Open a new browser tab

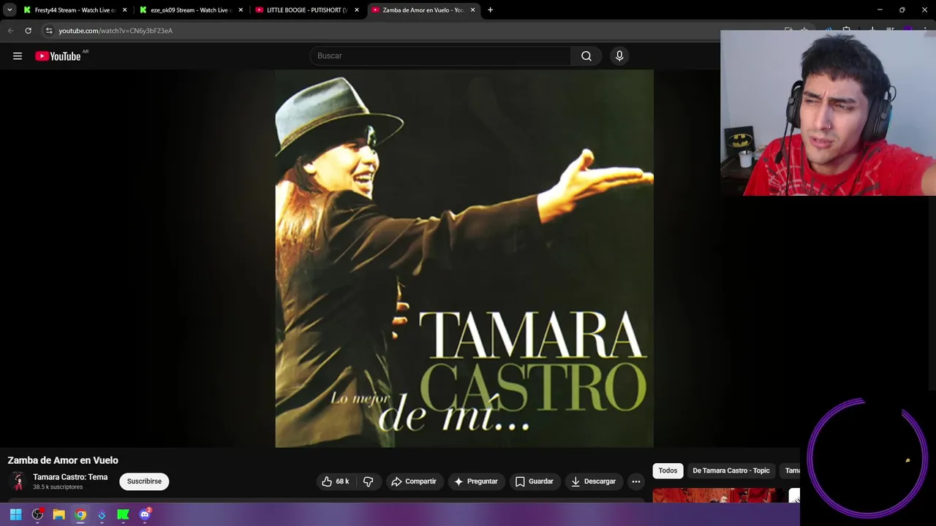coord(490,10)
